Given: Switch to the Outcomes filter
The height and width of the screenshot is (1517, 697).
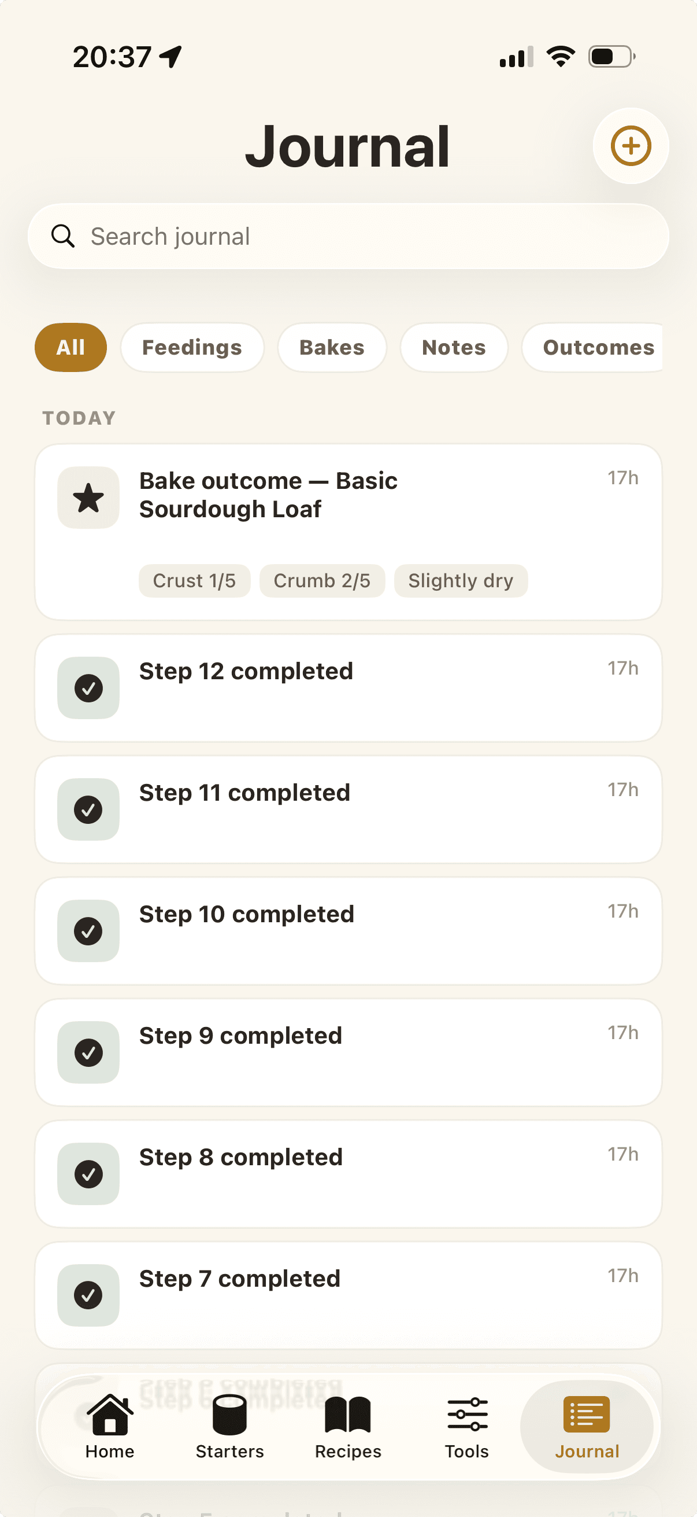Looking at the screenshot, I should coord(594,348).
